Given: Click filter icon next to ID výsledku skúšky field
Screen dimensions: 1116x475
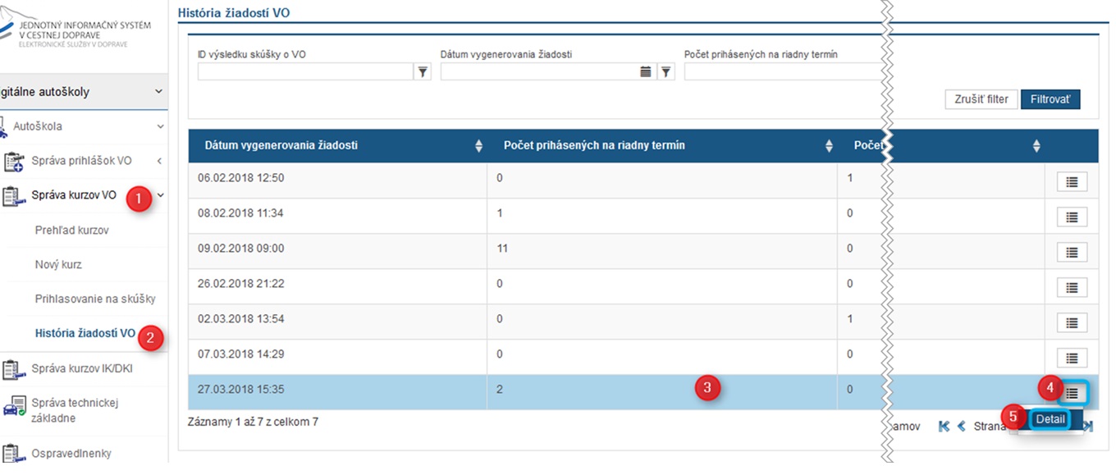Looking at the screenshot, I should pyautogui.click(x=422, y=72).
